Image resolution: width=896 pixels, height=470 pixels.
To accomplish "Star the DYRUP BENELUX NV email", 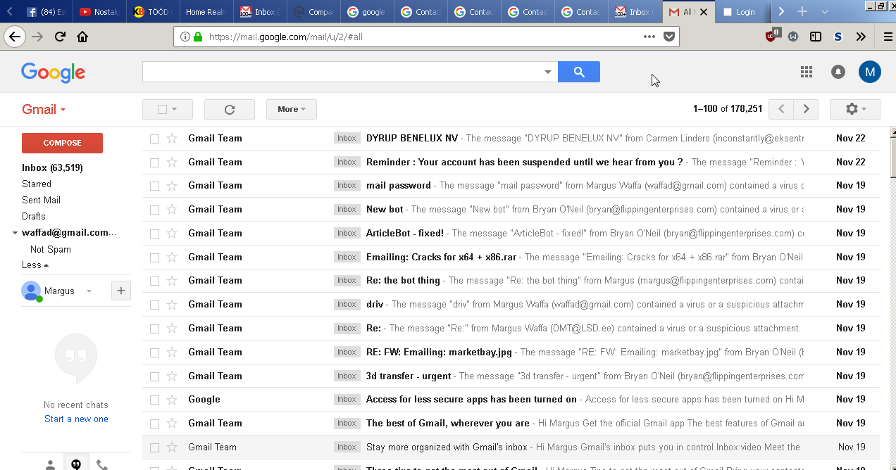I will (172, 139).
